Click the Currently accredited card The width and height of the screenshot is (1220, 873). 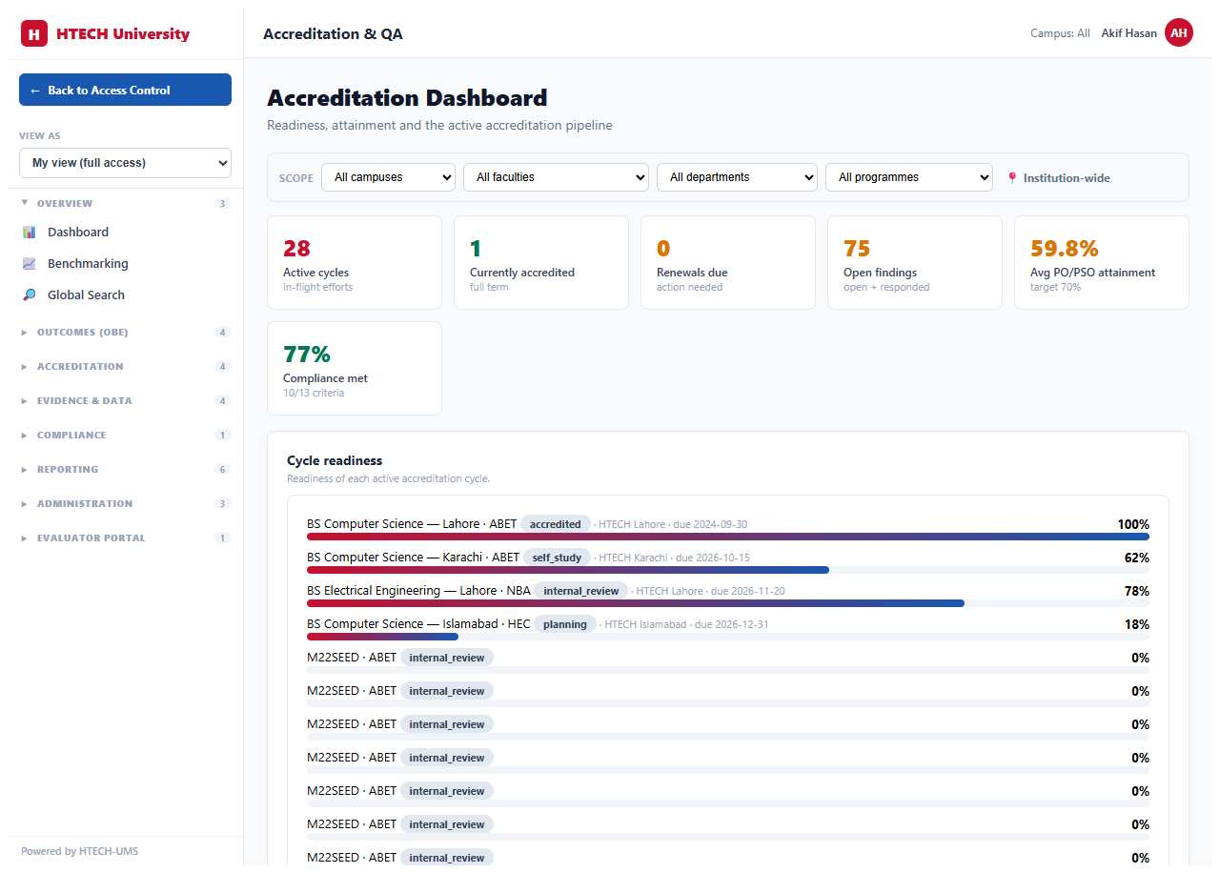click(x=541, y=262)
